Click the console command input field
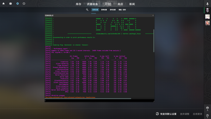 pyautogui.click(x=99, y=100)
